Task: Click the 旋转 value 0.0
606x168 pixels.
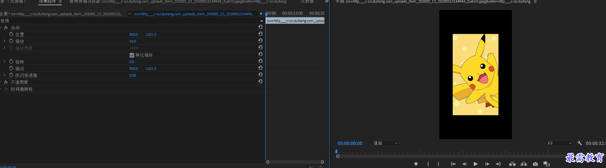Action: click(132, 62)
